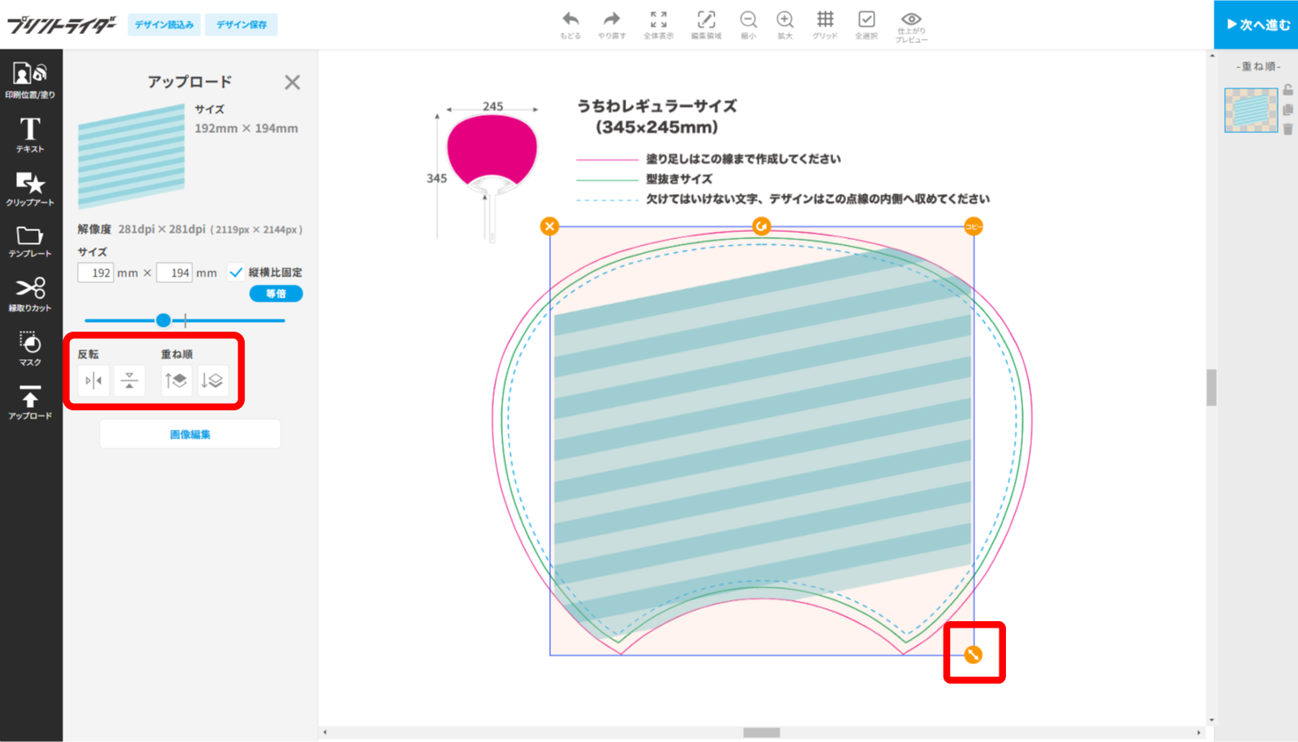Click the orange resize handle at image corner
1298x742 pixels.
(973, 654)
